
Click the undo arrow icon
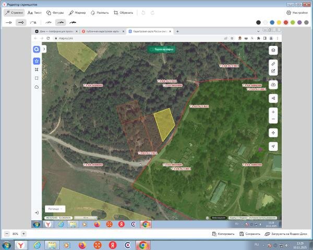tap(143, 12)
